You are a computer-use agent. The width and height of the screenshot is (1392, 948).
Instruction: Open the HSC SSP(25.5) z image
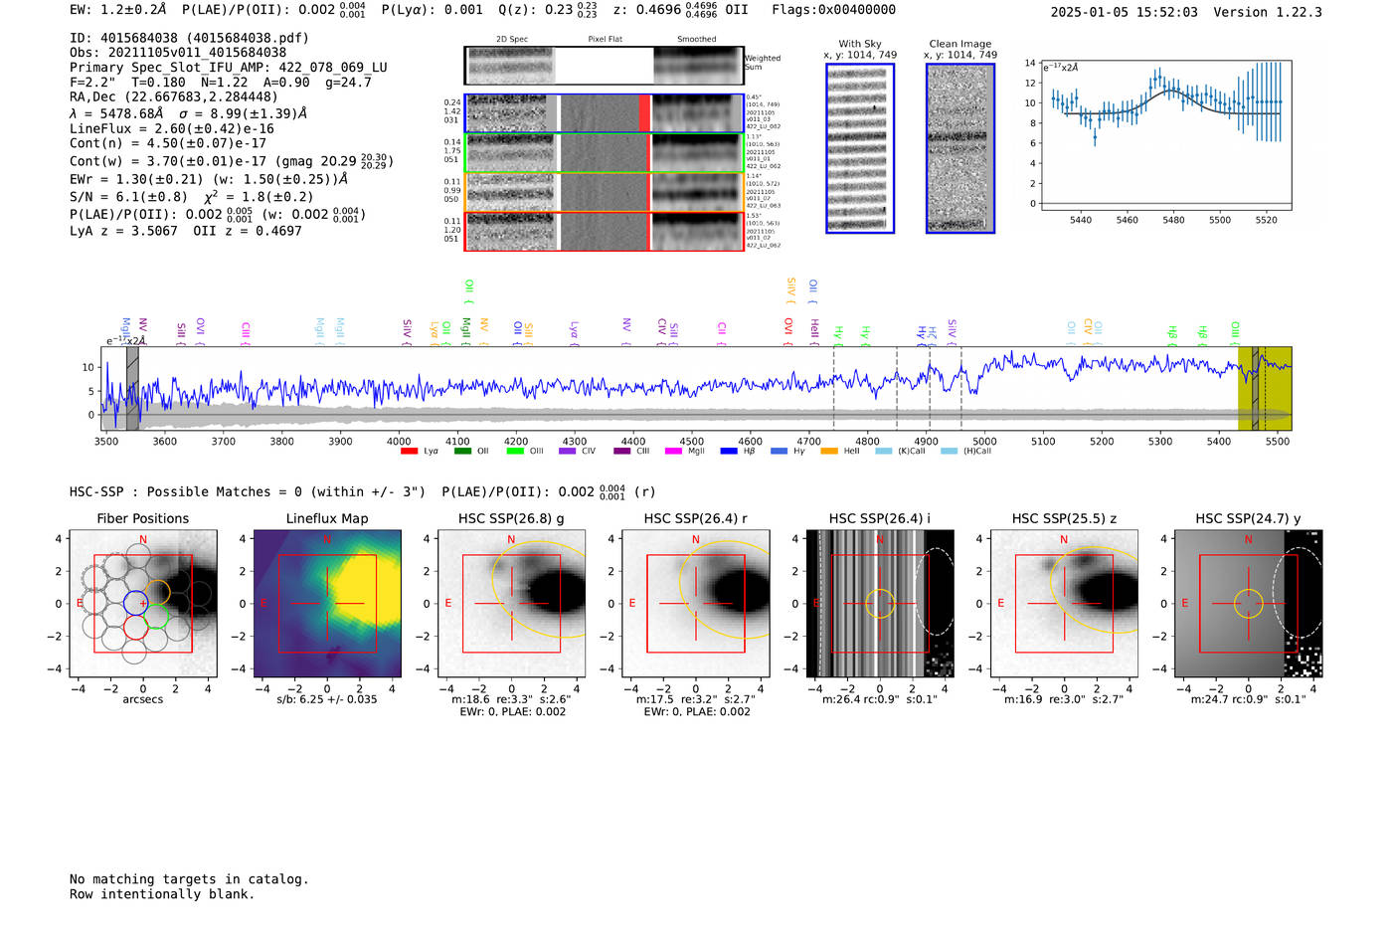[x=1064, y=603]
